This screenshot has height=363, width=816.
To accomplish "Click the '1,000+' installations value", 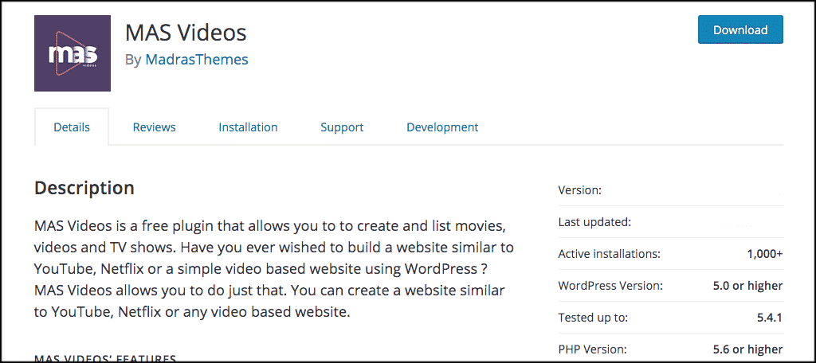I will (x=765, y=254).
